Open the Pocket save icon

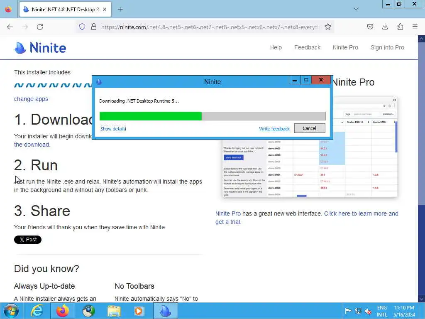click(x=370, y=27)
